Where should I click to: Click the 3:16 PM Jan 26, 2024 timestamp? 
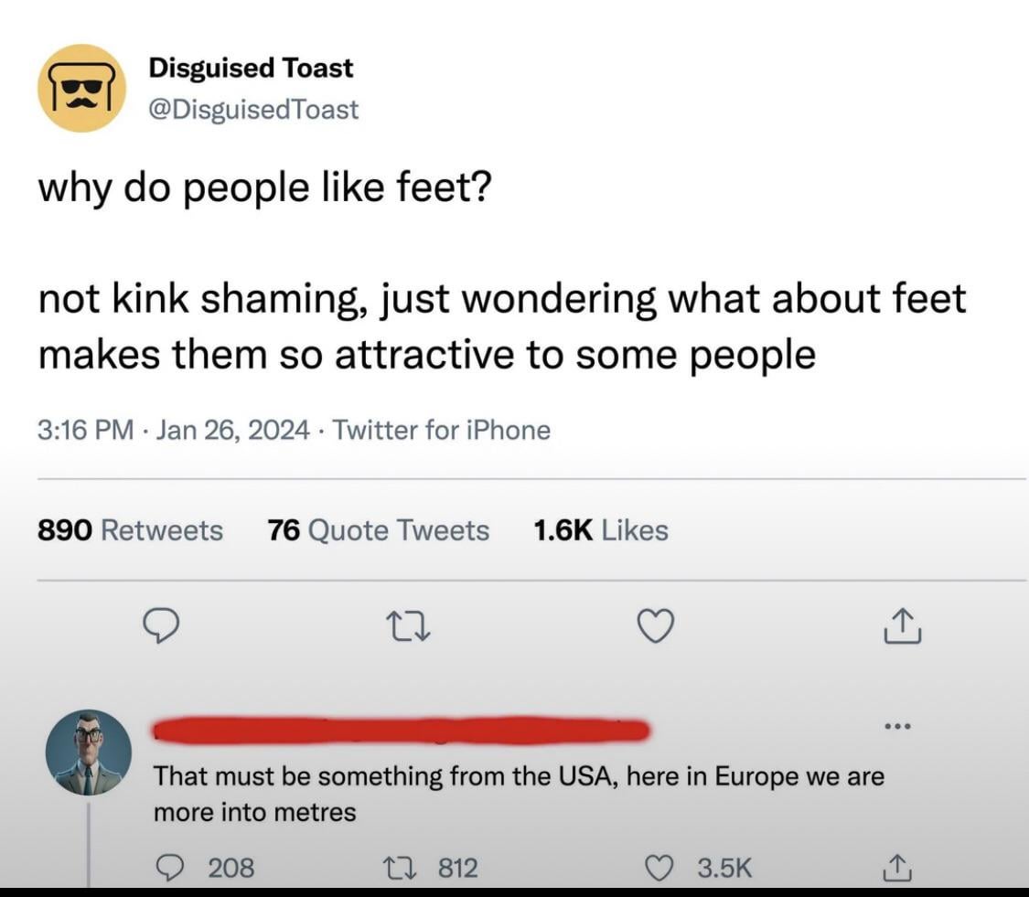coord(174,430)
